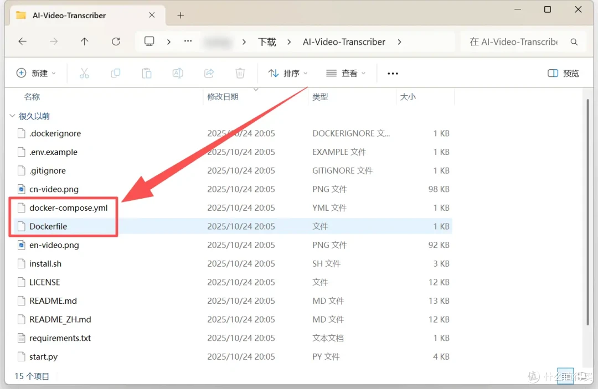Select the docker-compose.yml file
The width and height of the screenshot is (598, 389).
click(69, 208)
